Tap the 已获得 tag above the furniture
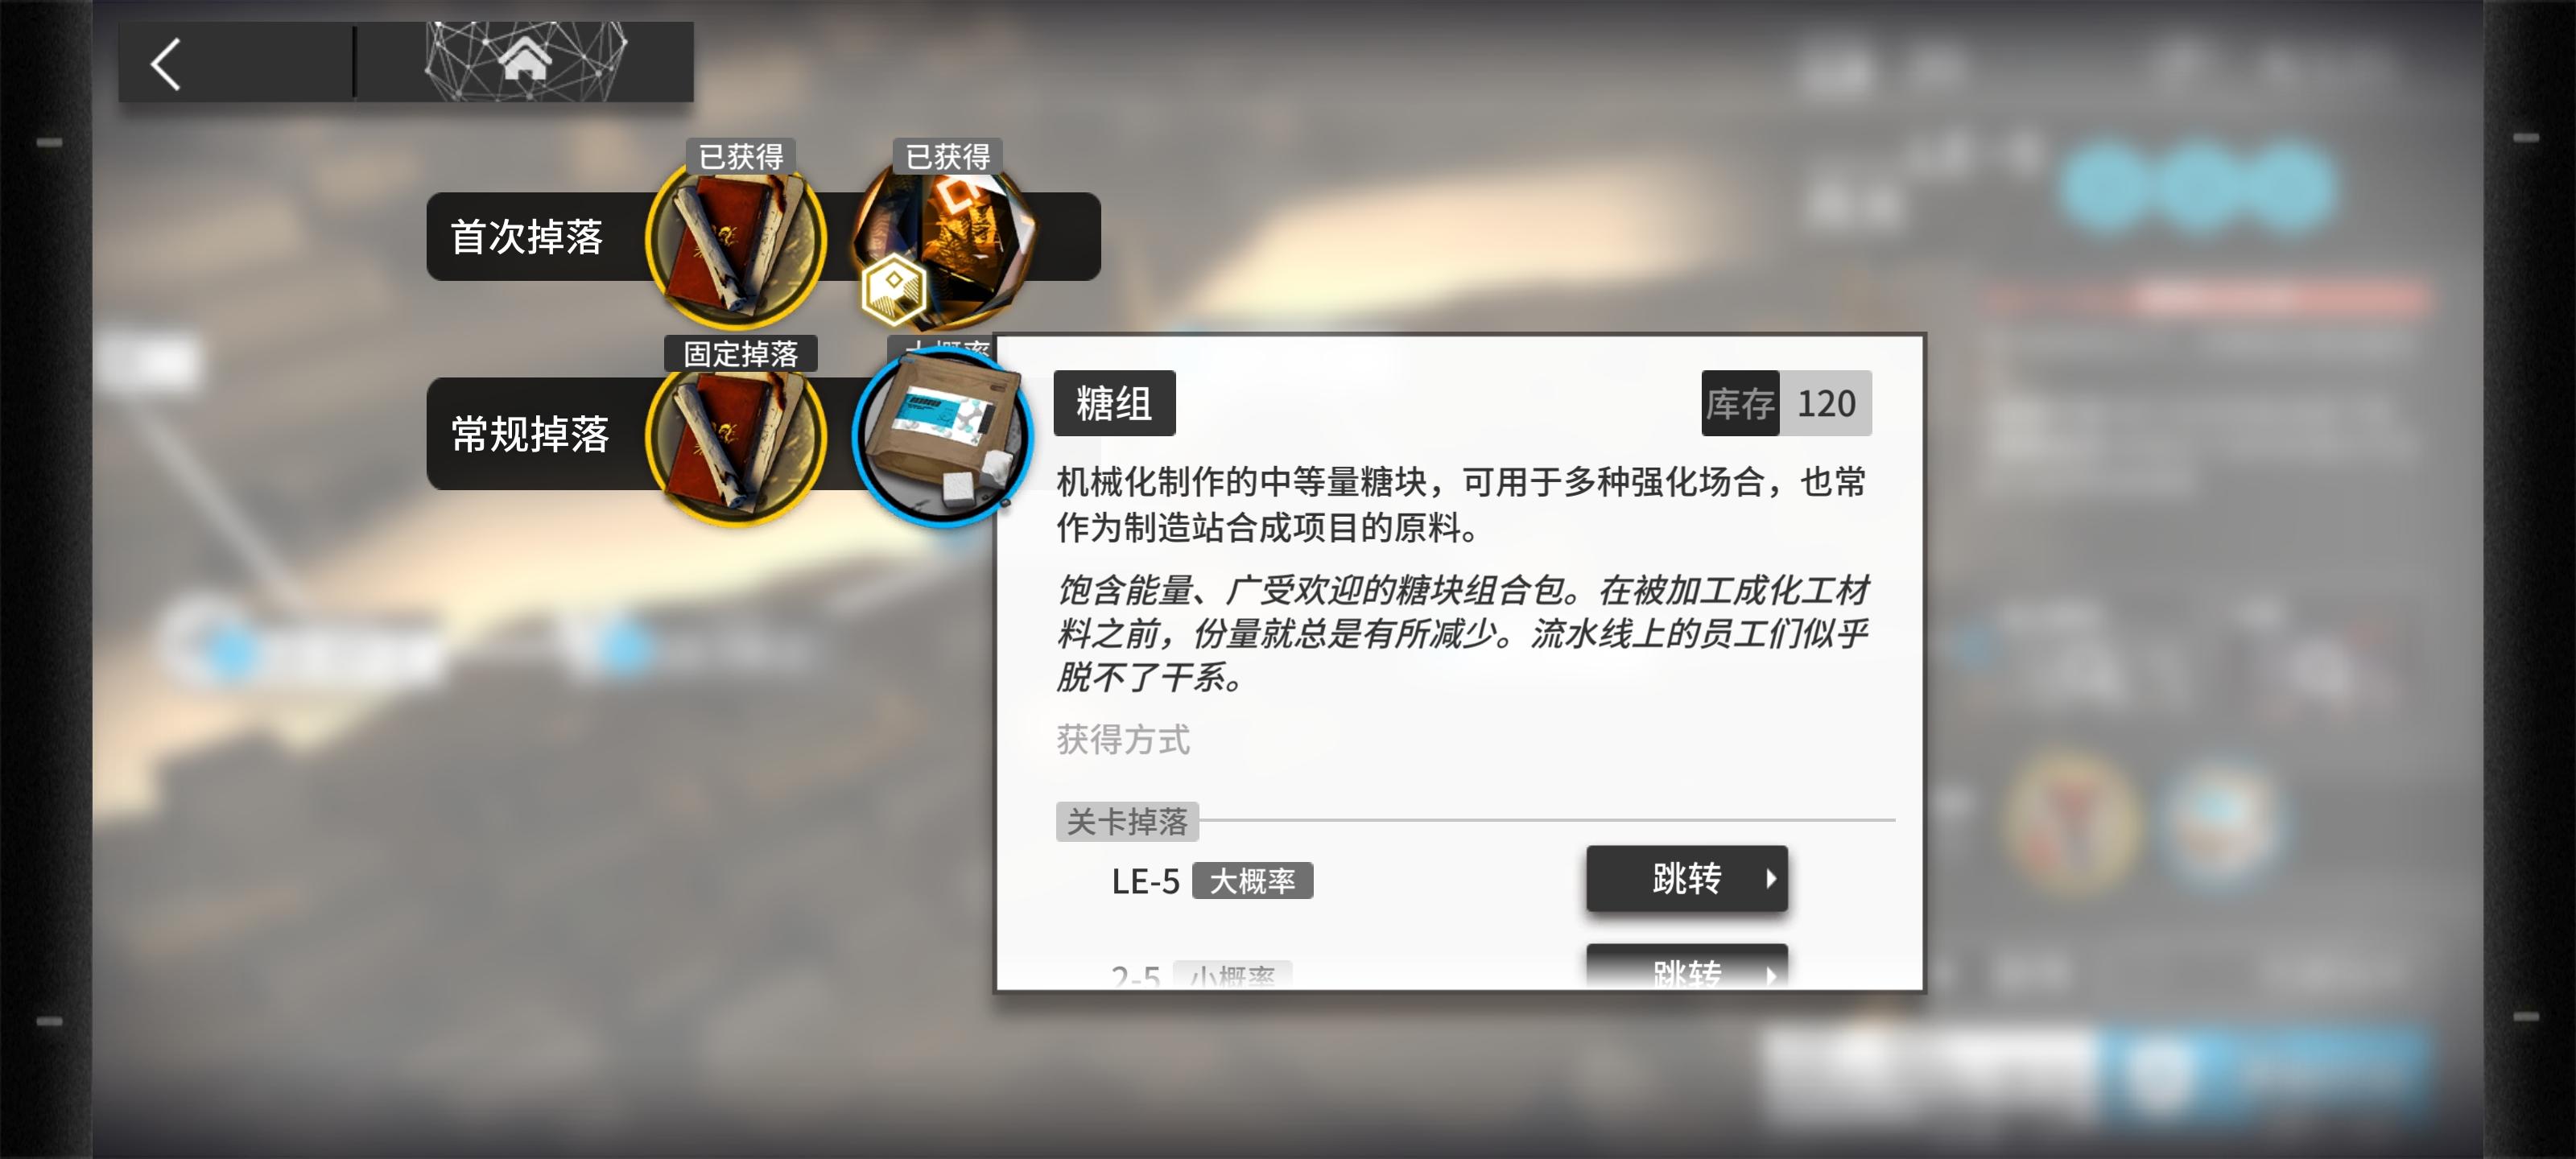2576x1159 pixels. click(947, 156)
